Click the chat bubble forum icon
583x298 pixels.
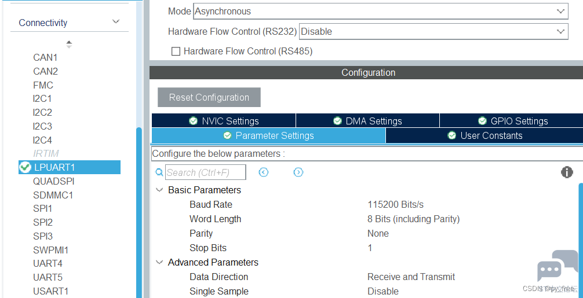click(558, 266)
